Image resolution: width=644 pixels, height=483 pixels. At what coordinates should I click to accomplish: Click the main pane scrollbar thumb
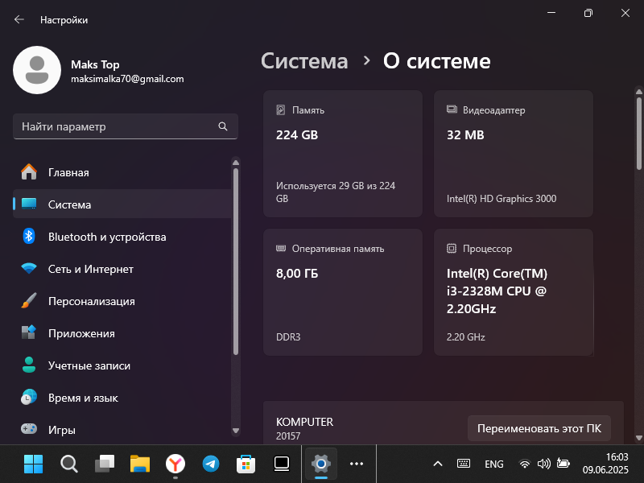pyautogui.click(x=638, y=133)
